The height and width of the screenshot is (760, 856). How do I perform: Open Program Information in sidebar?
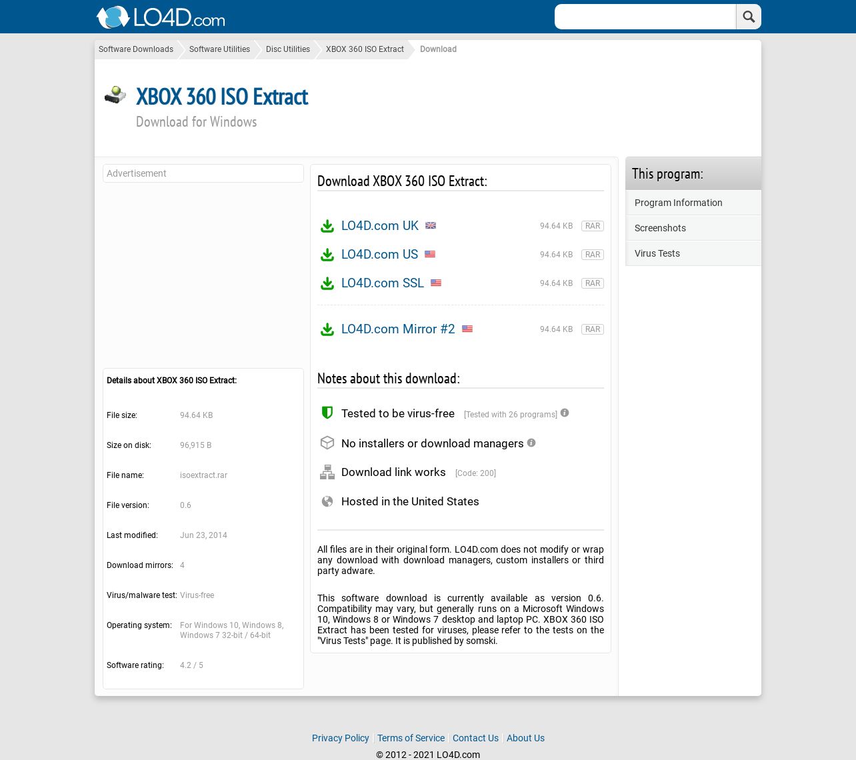coord(693,203)
